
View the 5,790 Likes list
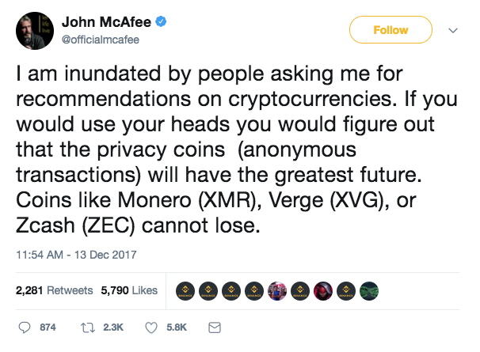click(x=129, y=291)
